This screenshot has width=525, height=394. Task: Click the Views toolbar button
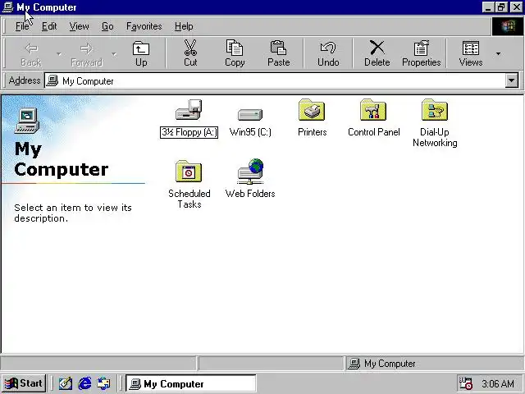coord(470,53)
